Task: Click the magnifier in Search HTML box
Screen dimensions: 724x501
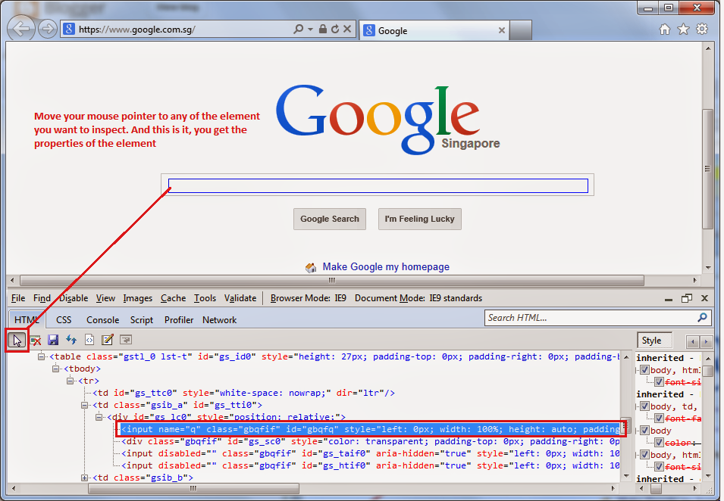Action: coord(703,318)
